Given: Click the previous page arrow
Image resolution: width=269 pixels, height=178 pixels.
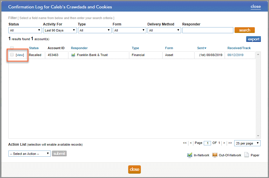Looking at the screenshot, I should click(191, 143).
